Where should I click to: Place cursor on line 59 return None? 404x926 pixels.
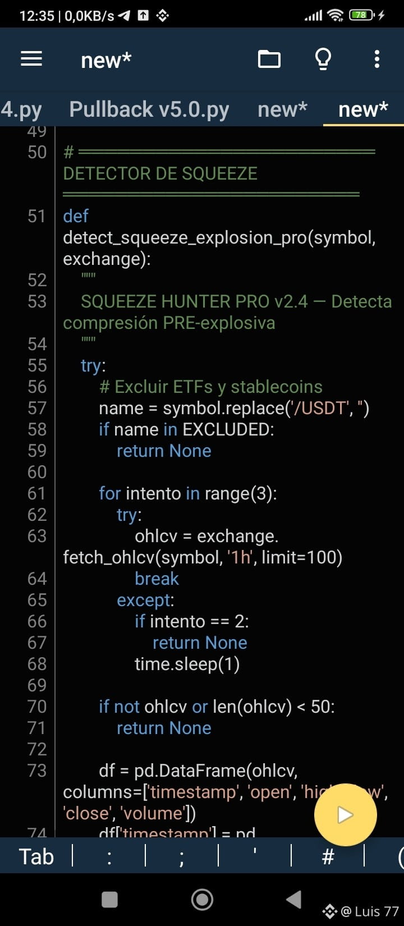coord(164,451)
